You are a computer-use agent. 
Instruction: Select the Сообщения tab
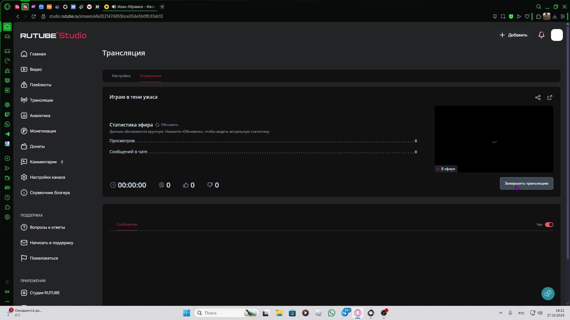[x=127, y=224]
